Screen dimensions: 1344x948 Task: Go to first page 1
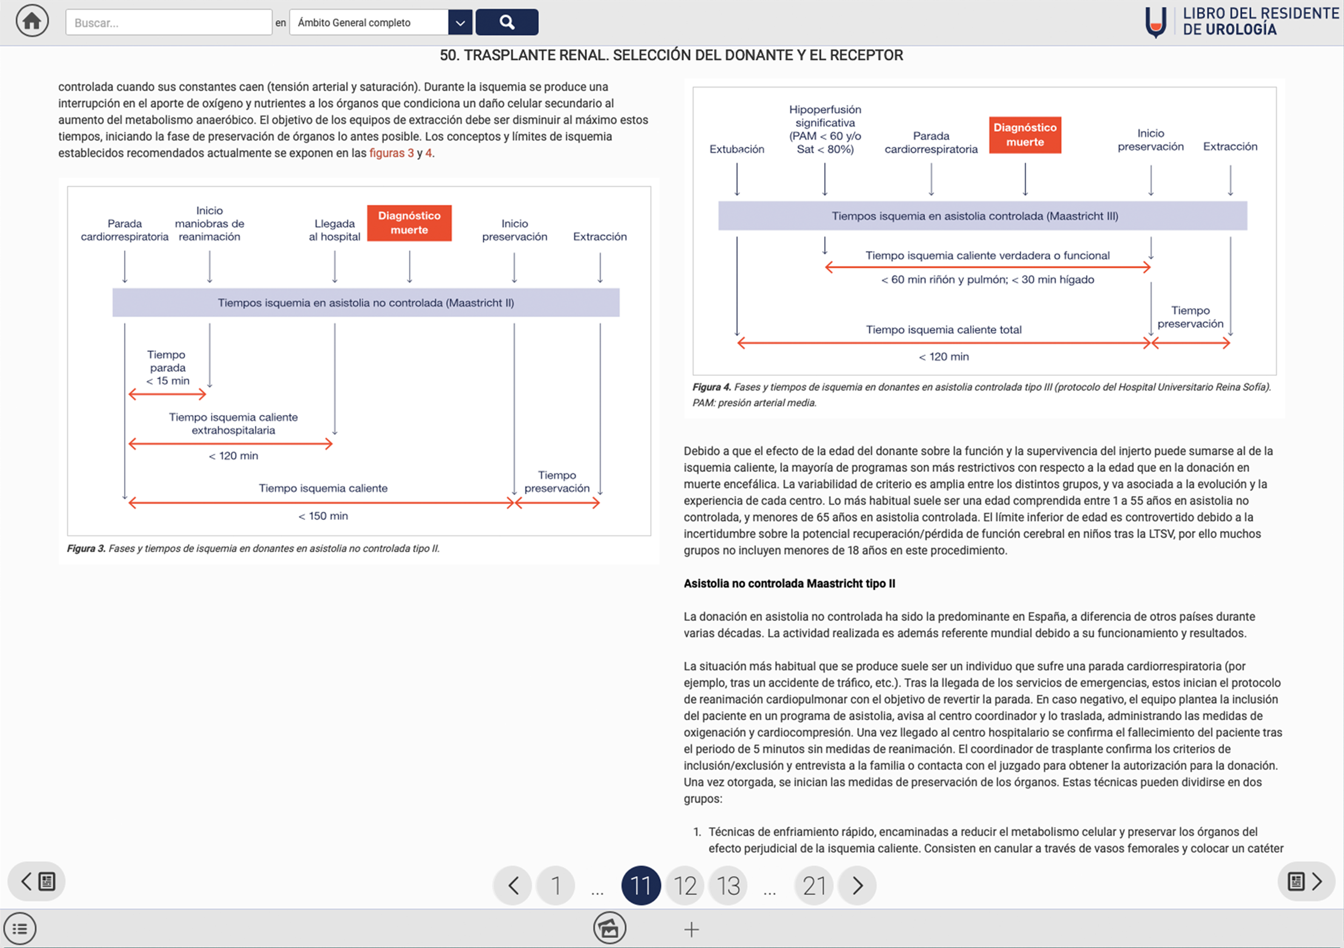[x=555, y=885]
